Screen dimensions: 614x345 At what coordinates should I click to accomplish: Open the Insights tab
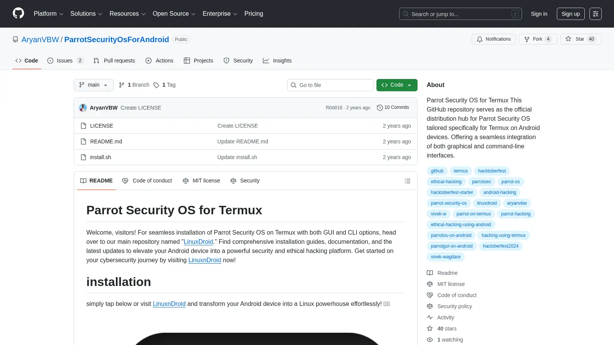coord(277,61)
